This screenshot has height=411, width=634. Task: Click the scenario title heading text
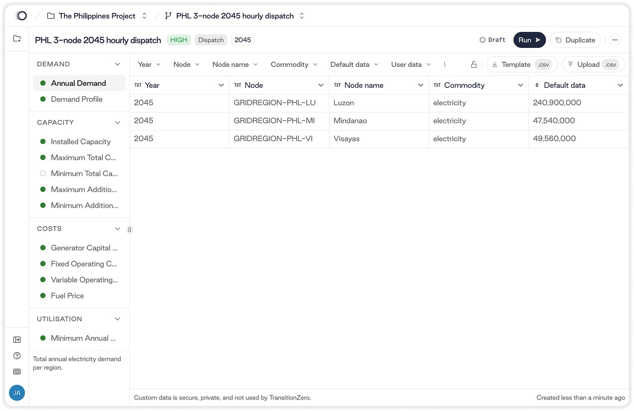(x=98, y=40)
